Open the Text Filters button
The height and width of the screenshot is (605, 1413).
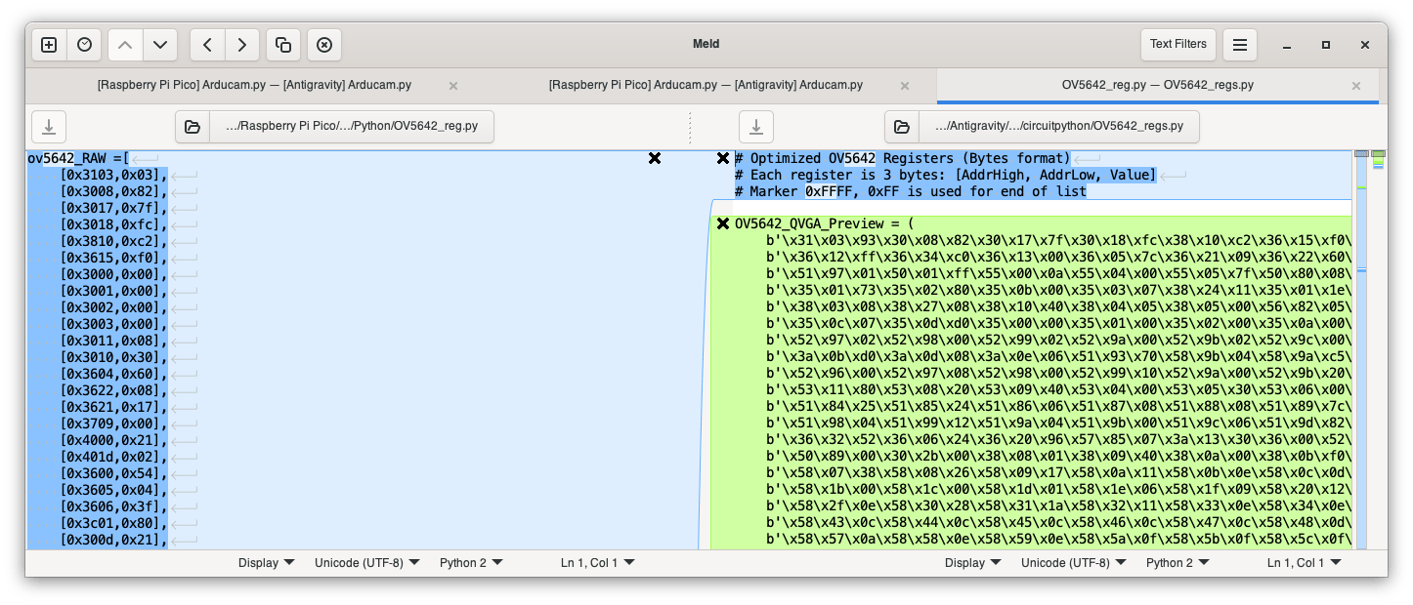click(x=1177, y=44)
